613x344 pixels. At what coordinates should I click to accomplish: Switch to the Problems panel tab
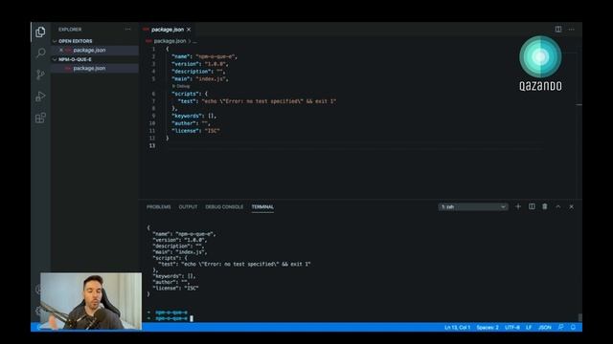158,207
